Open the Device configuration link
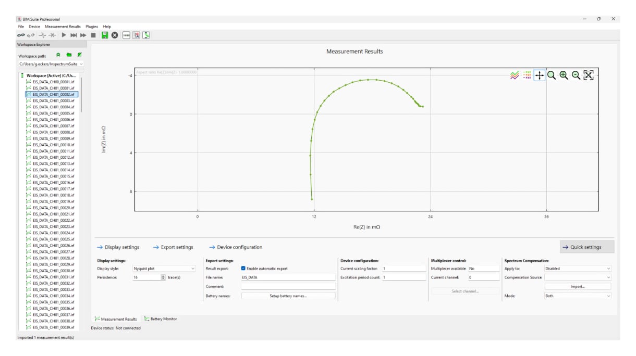This screenshot has height=356, width=636. click(236, 247)
